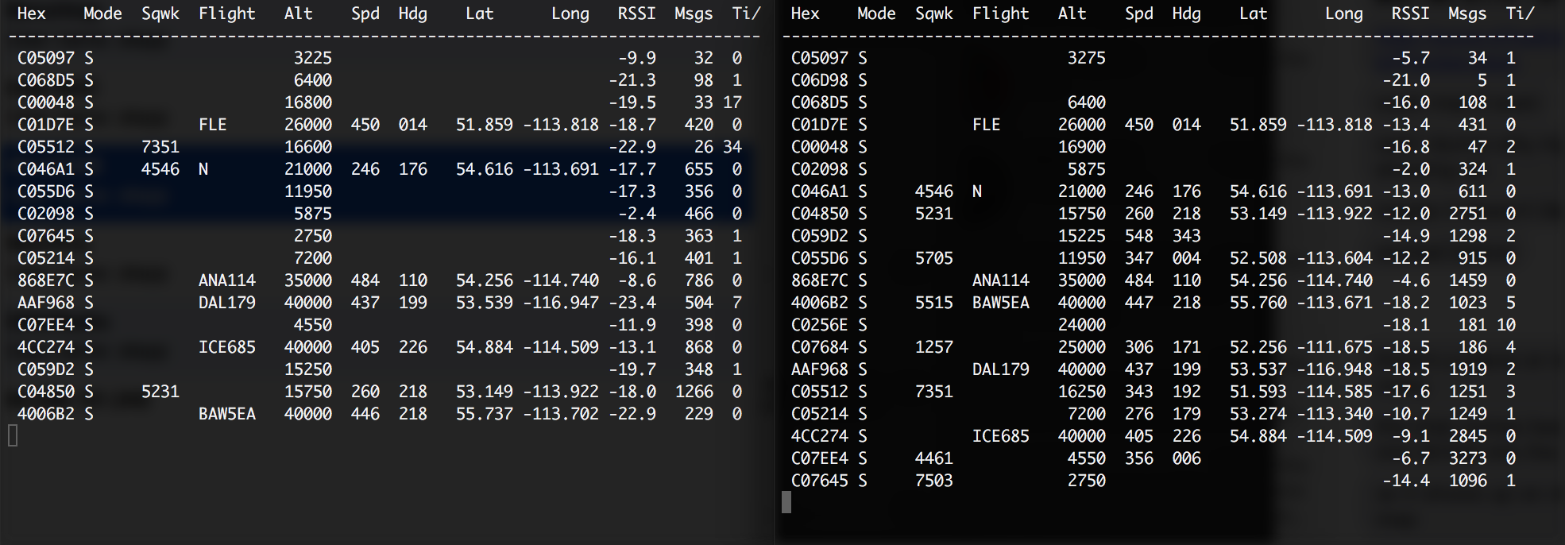
Task: Click the left terminal cursor block
Action: pyautogui.click(x=13, y=435)
